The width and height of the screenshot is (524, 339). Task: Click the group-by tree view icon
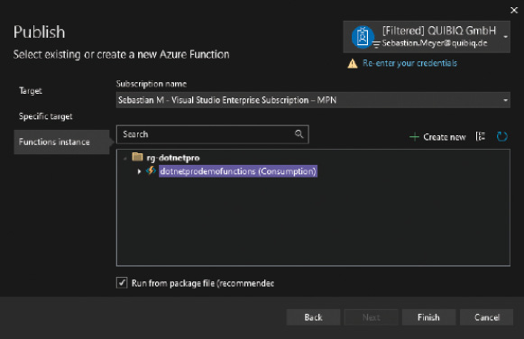tap(481, 136)
